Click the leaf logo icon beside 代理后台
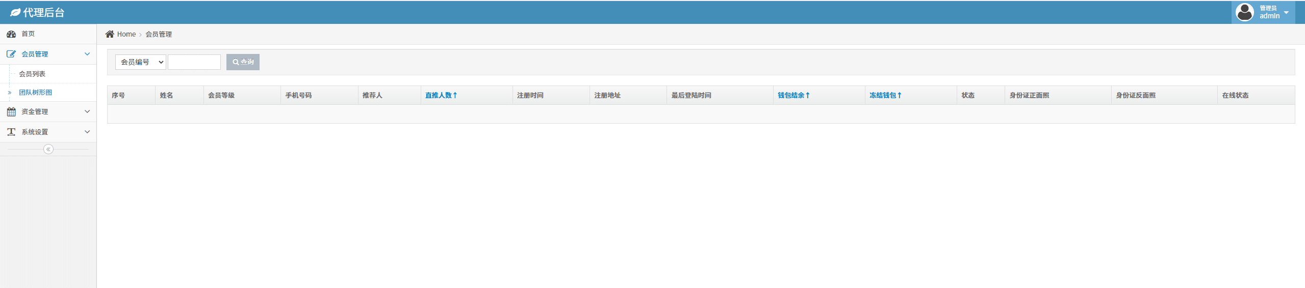The height and width of the screenshot is (288, 1305). pos(15,12)
